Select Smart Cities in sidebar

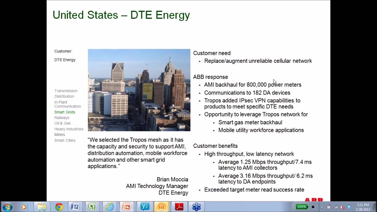pos(65,140)
